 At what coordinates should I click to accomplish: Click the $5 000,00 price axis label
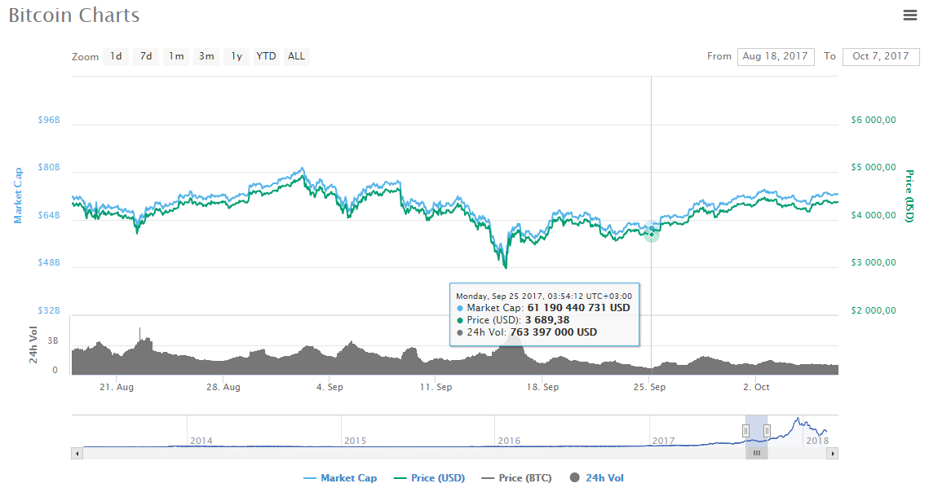874,167
